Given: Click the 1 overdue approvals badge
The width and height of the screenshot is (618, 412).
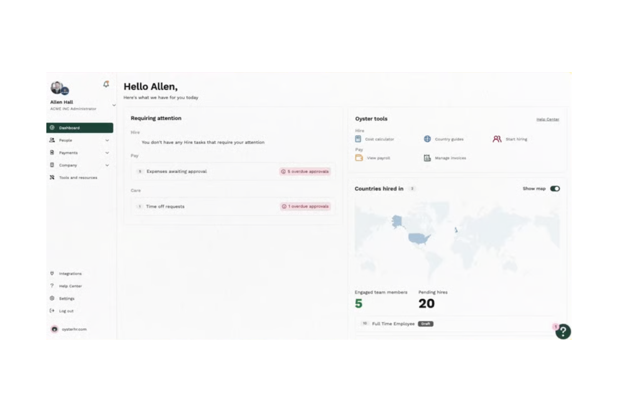Looking at the screenshot, I should [305, 206].
